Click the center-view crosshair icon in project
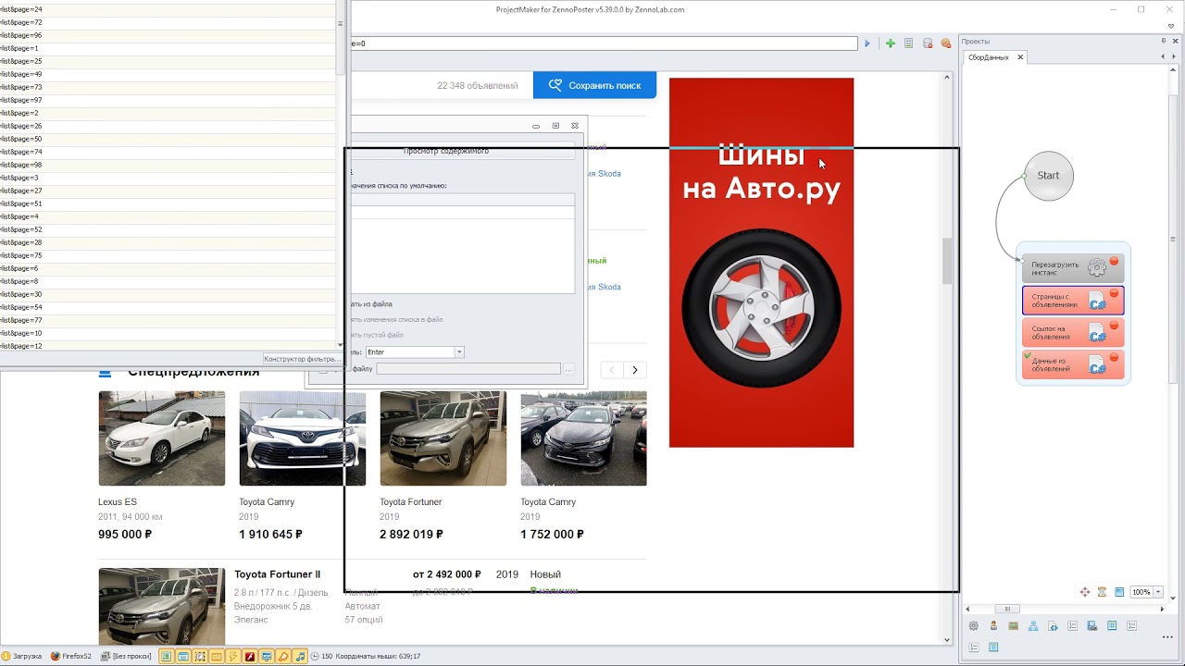The width and height of the screenshot is (1185, 666). (x=1085, y=592)
